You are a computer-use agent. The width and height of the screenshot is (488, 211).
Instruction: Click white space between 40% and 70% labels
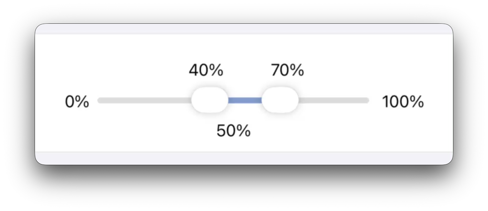coord(247,70)
